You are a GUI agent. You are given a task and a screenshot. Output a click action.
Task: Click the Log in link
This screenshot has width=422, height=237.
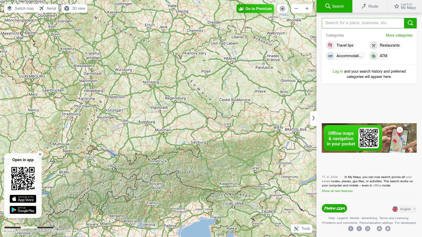click(338, 71)
